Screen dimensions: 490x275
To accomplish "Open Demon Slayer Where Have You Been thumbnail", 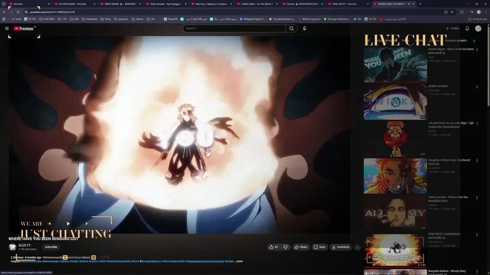I will coord(395,65).
